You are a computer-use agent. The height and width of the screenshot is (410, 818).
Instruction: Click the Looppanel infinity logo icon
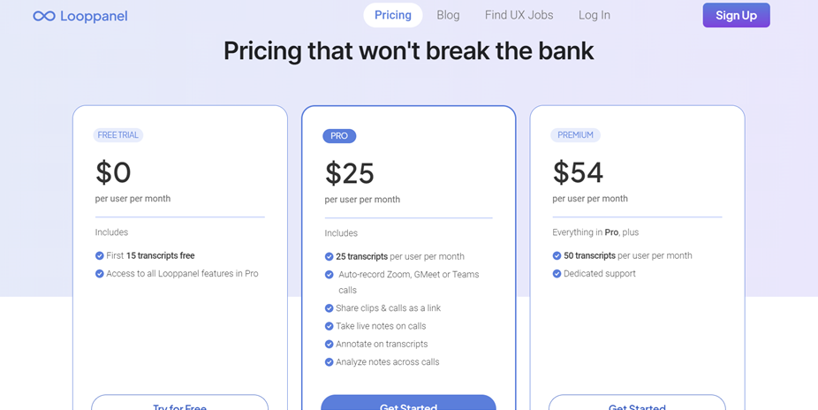44,16
